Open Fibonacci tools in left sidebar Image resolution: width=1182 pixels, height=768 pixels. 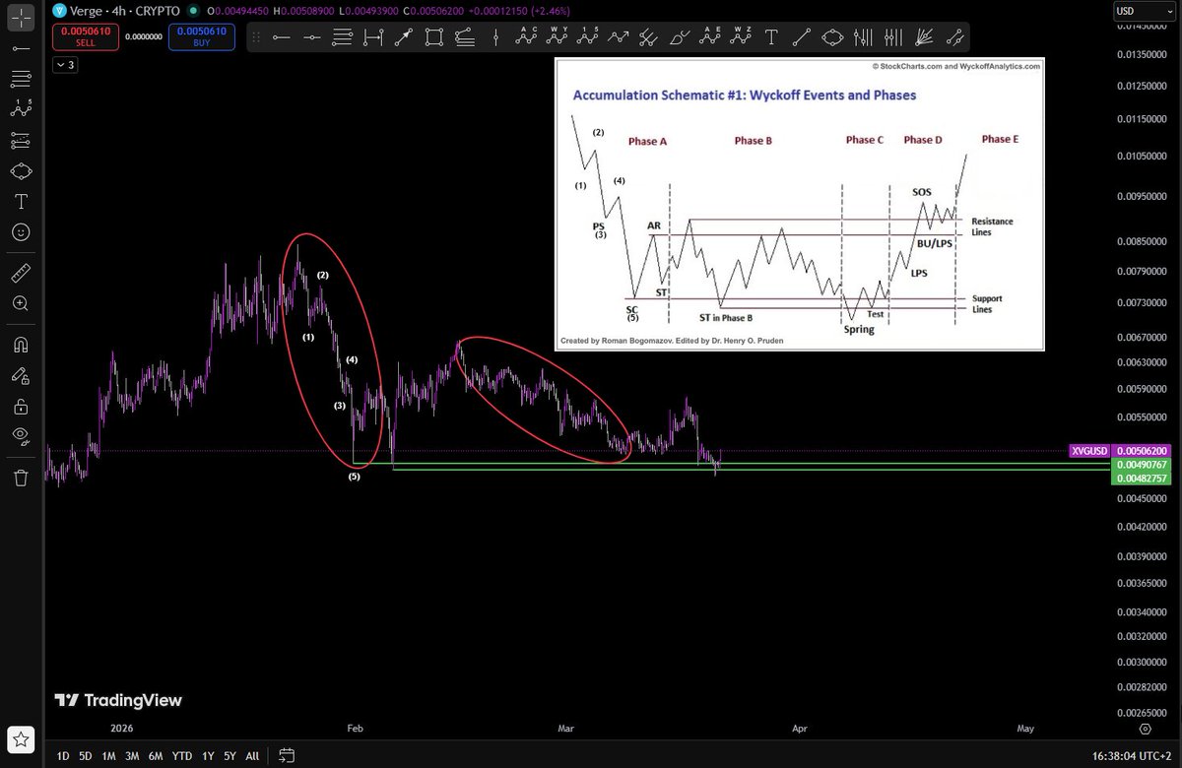(20, 78)
